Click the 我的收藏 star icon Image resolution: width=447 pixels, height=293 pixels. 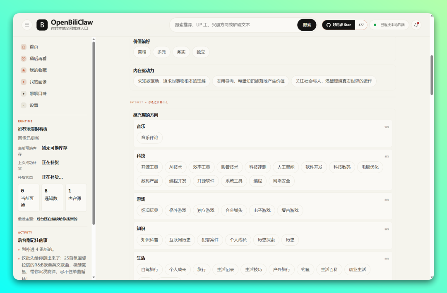point(24,70)
